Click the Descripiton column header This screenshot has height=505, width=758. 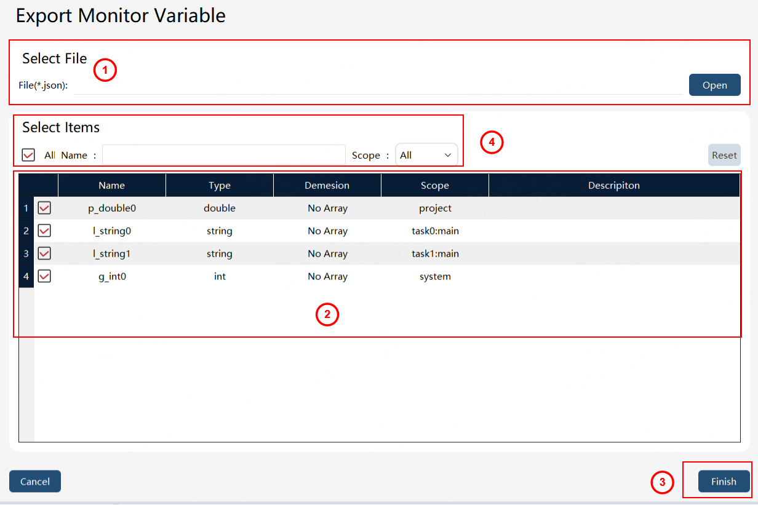tap(614, 185)
